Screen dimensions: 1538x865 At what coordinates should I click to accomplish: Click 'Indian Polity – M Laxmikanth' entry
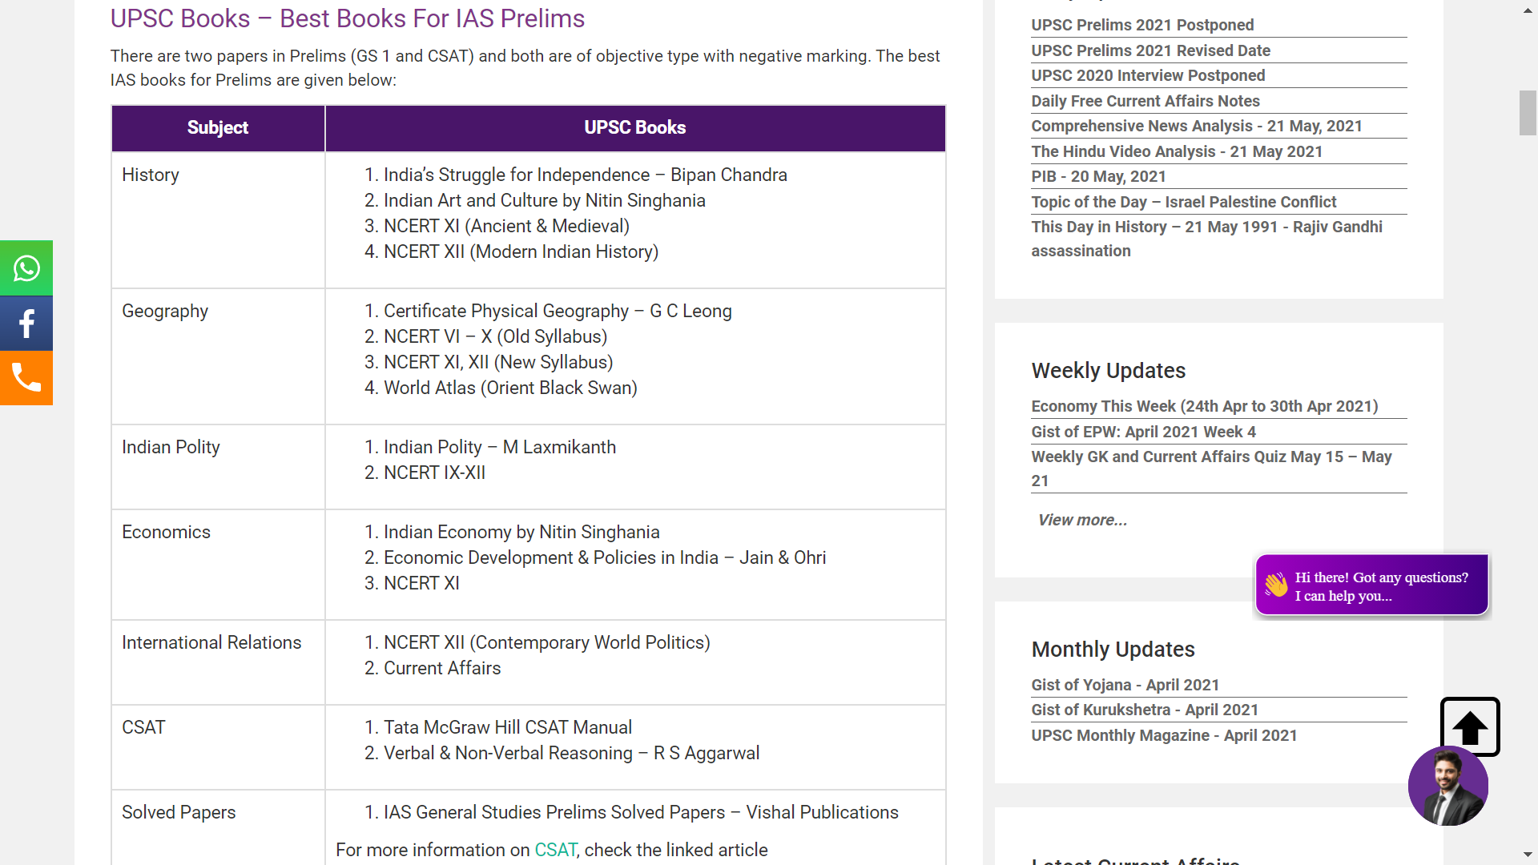[500, 447]
